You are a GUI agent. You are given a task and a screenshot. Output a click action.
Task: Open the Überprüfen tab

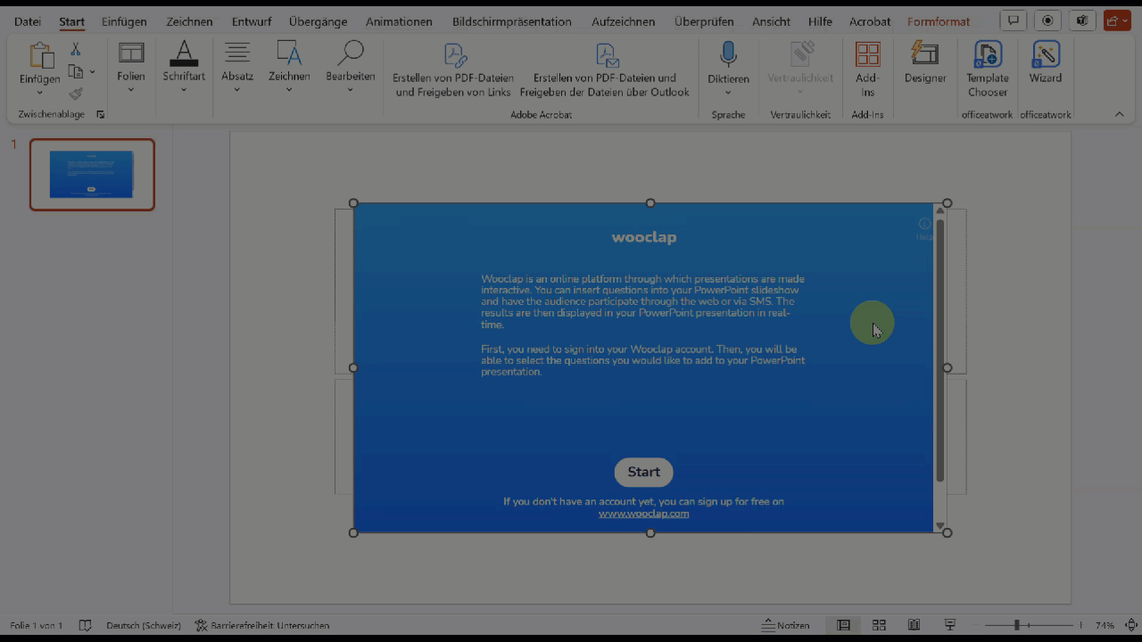pos(704,21)
